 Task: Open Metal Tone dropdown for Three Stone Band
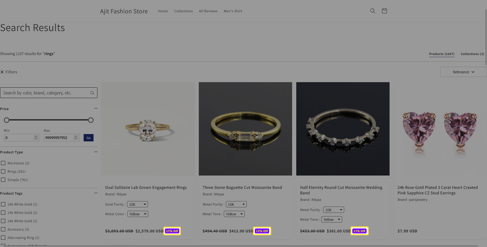[x=234, y=214]
